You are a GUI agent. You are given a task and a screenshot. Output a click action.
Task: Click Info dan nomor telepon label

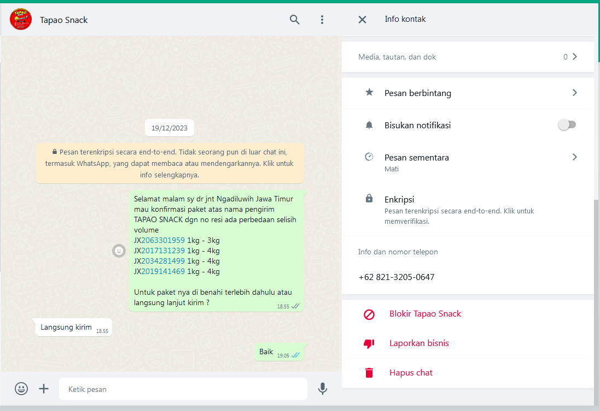click(398, 252)
